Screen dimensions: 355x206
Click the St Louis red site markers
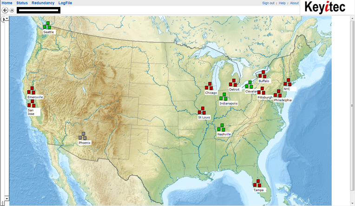click(x=202, y=111)
